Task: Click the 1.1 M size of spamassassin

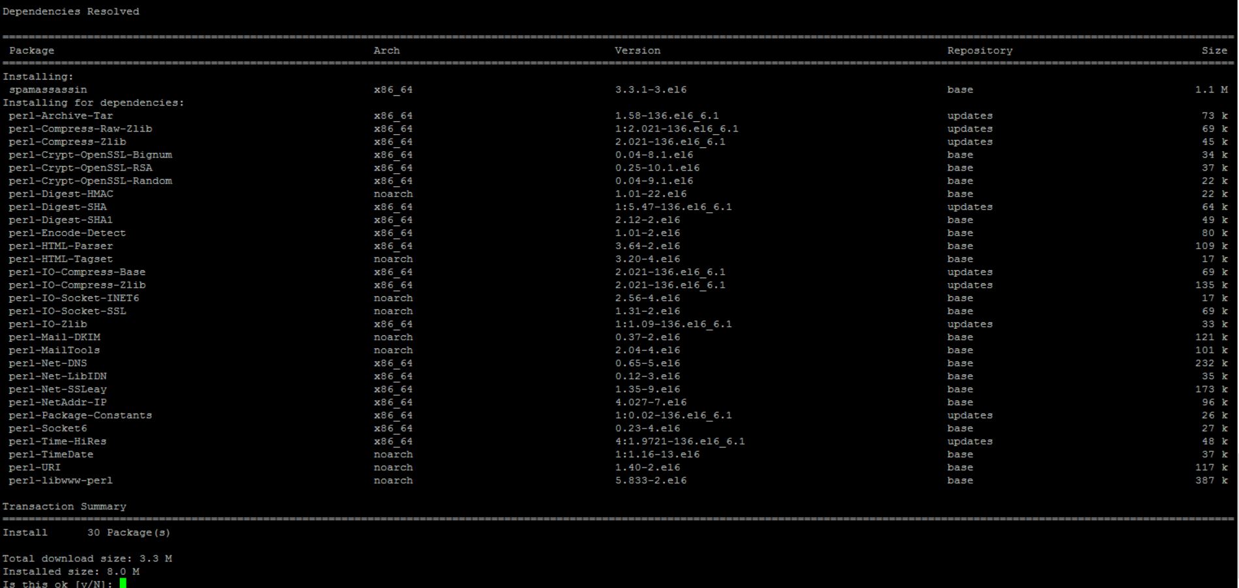Action: coord(1212,89)
